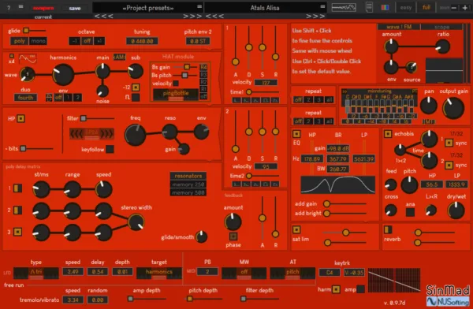Image resolution: width=473 pixels, height=309 pixels.
Task: Adjust the sub oscillator knob
Action: (x=136, y=71)
